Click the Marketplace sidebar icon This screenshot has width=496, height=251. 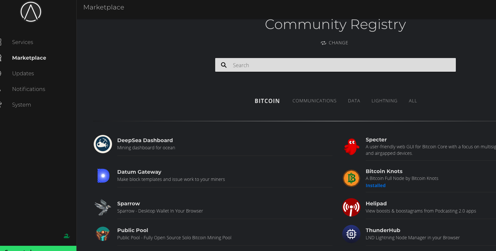[1, 58]
